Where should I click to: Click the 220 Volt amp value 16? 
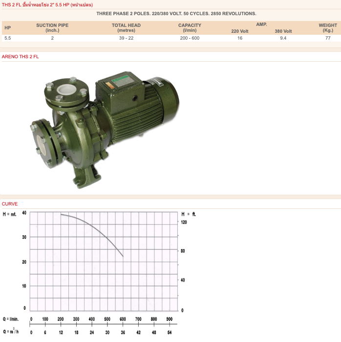click(240, 38)
